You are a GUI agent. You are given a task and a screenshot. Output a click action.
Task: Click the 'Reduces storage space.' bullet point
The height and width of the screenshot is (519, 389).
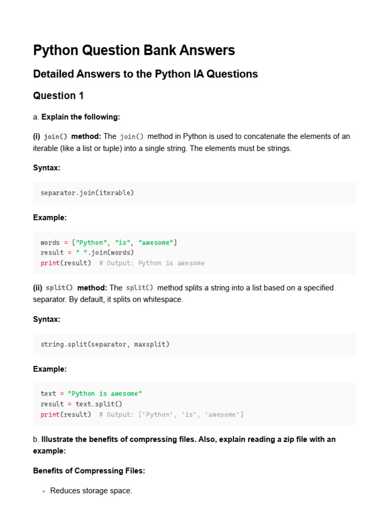pos(91,491)
